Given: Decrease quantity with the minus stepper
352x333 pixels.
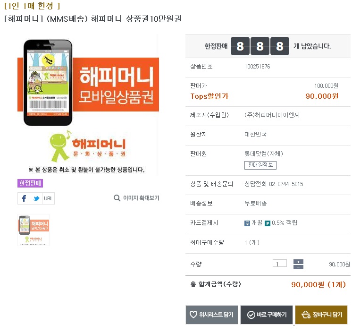Looking at the screenshot, I should click(x=298, y=267).
